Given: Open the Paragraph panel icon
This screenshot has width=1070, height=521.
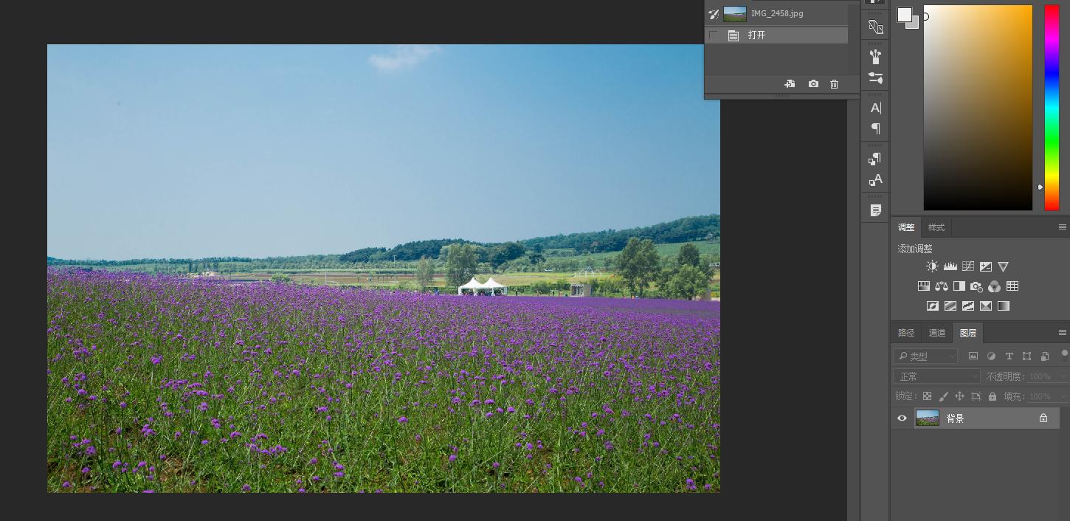Looking at the screenshot, I should coord(875,128).
